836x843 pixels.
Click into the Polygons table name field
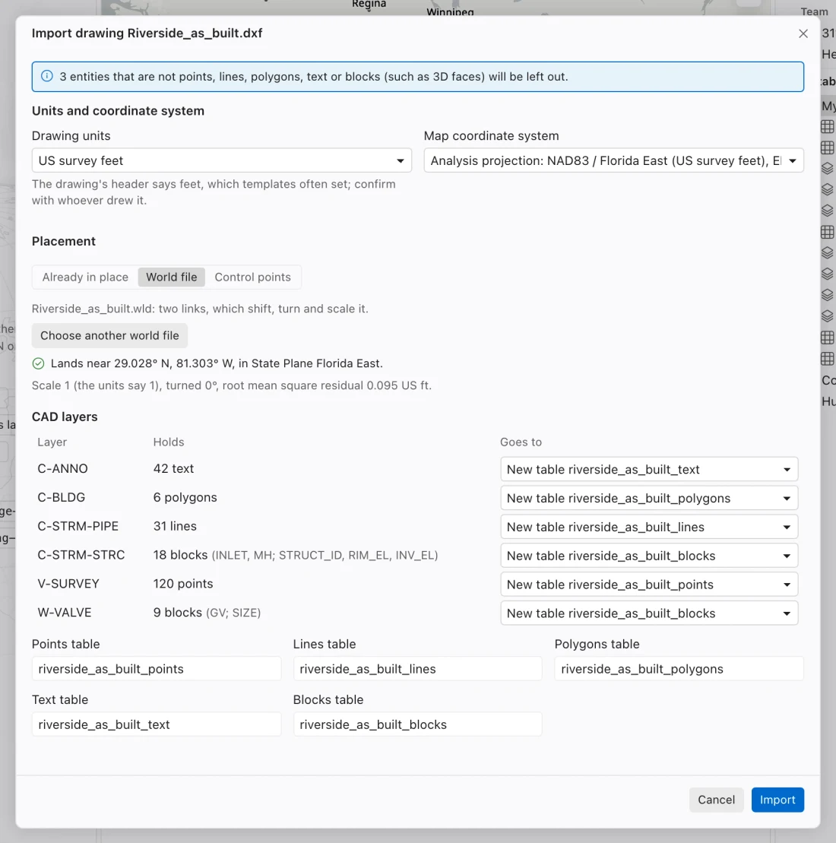click(679, 669)
